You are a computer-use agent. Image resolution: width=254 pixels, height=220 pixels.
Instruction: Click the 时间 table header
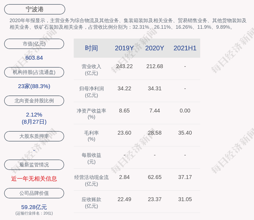click(91, 48)
